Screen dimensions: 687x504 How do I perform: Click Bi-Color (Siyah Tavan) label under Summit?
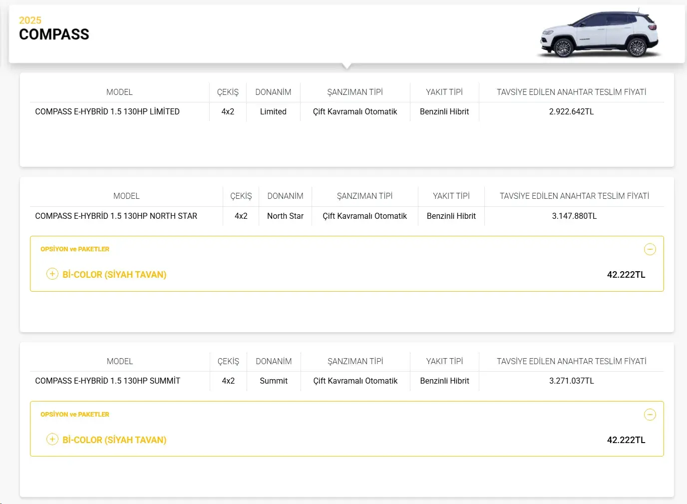[x=114, y=440]
